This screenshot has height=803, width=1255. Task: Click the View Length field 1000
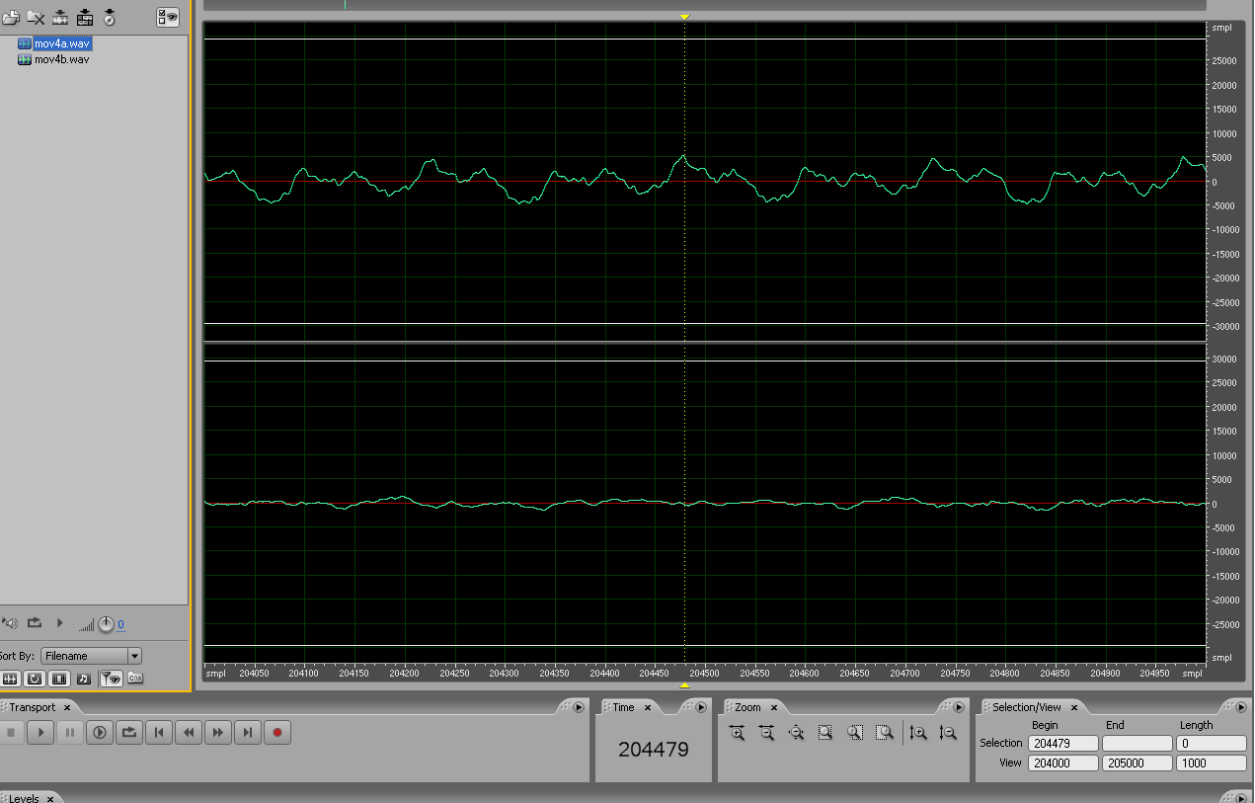1213,763
